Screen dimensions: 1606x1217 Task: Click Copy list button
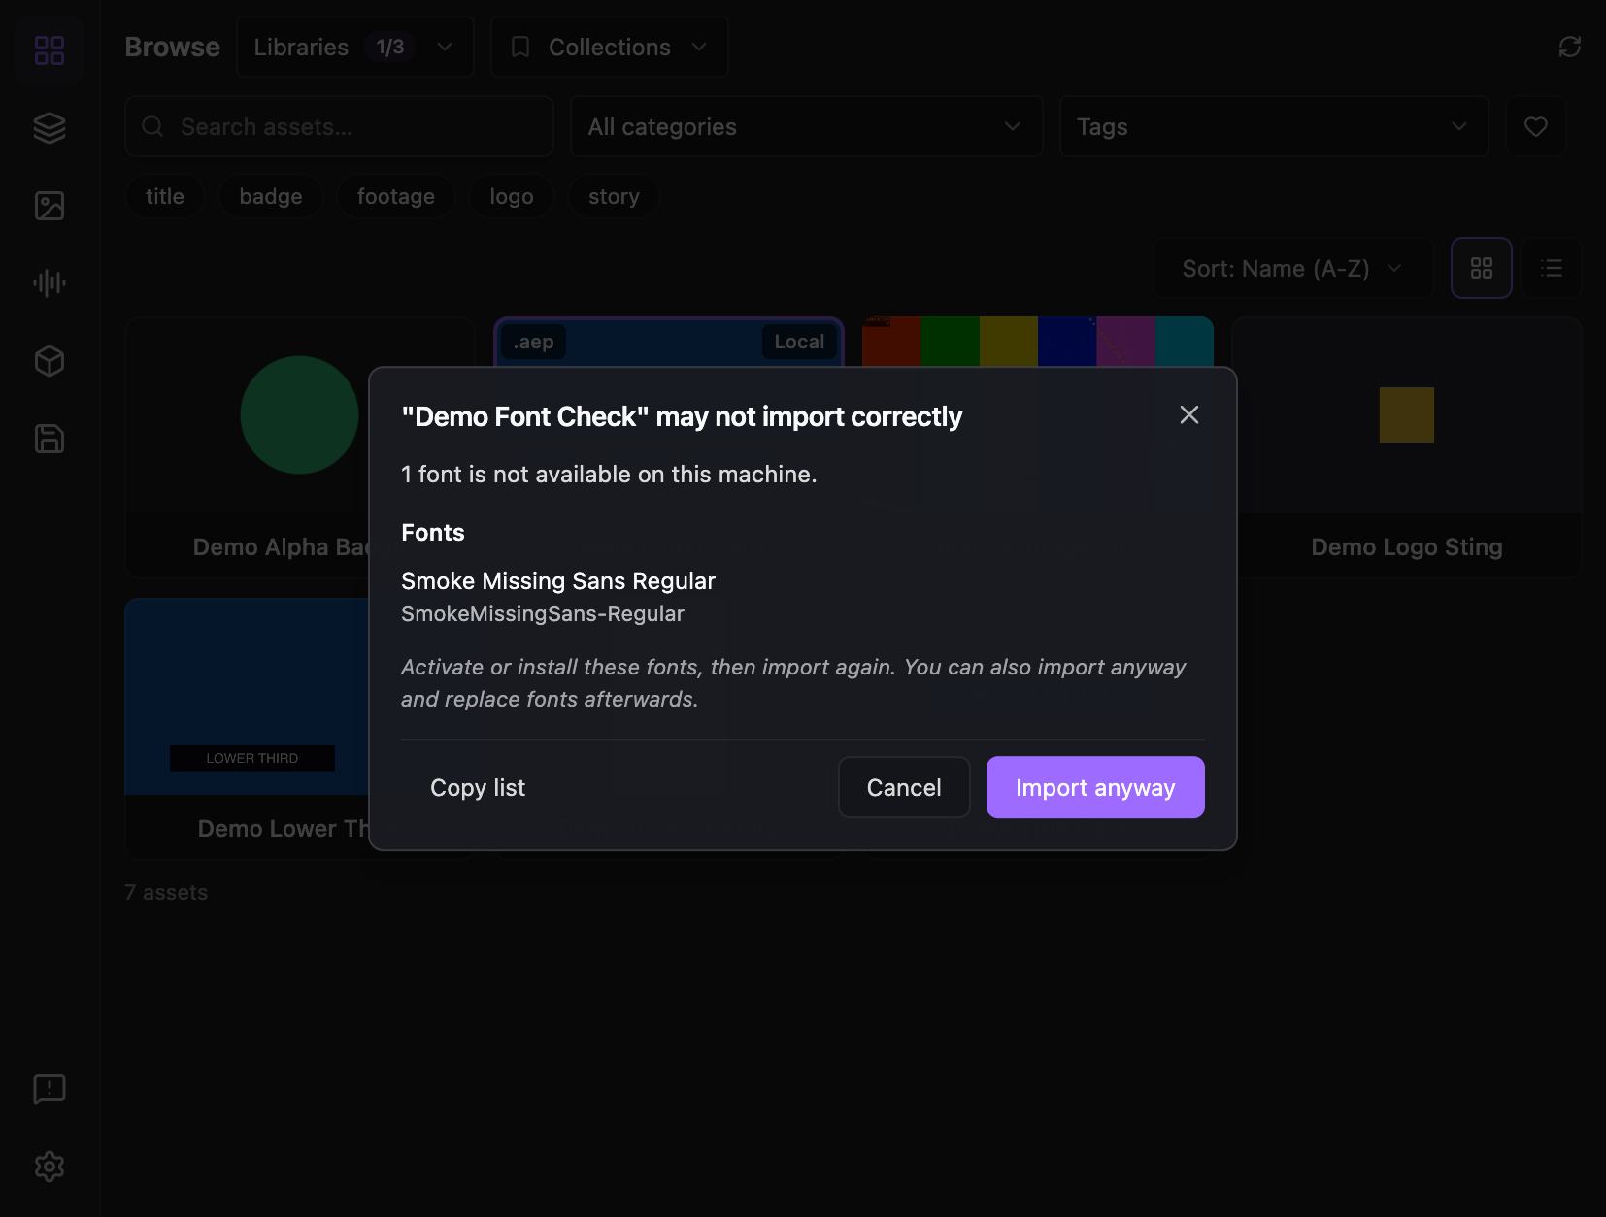coord(478,787)
